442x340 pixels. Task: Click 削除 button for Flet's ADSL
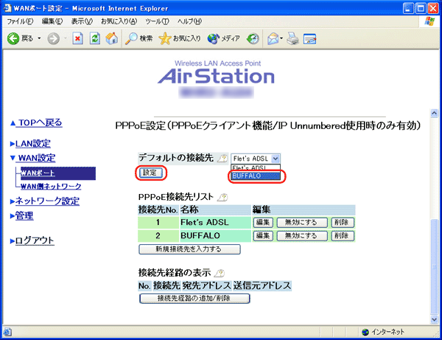click(x=343, y=222)
